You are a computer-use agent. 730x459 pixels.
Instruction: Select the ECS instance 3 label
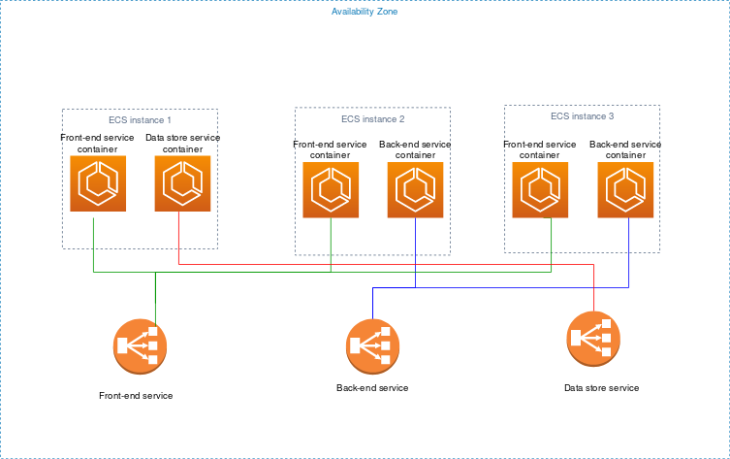click(582, 116)
